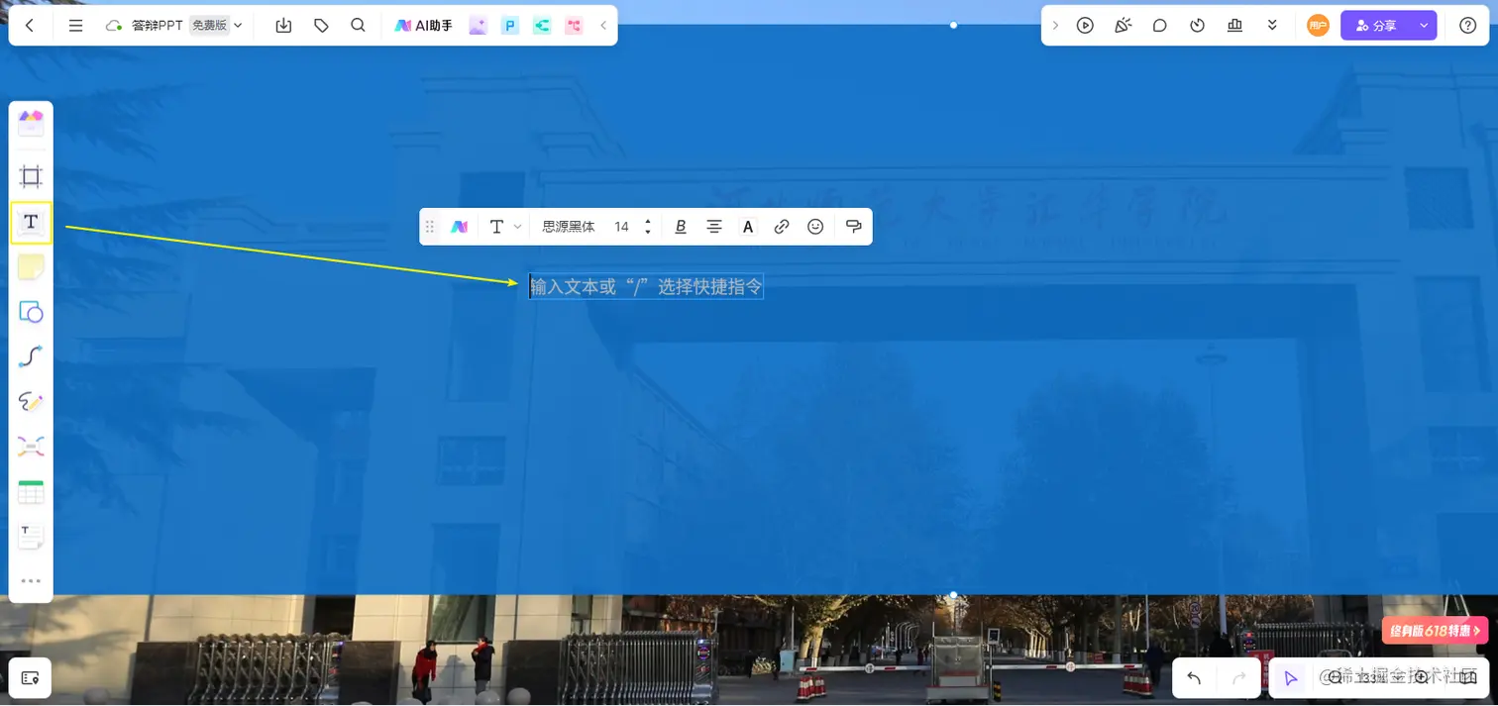
Task: Select the pointer cursor tool
Action: click(1290, 678)
